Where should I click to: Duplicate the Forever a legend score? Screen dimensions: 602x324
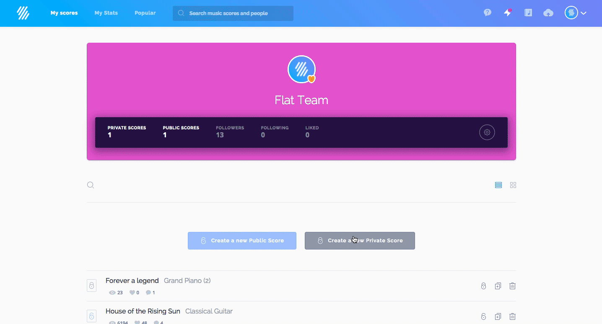click(x=498, y=286)
